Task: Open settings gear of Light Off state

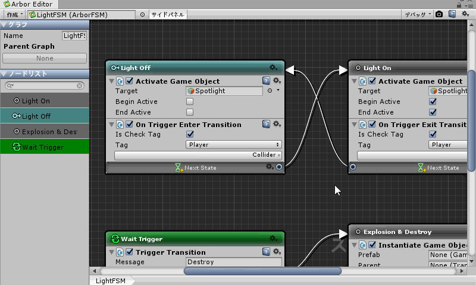Action: coord(273,68)
